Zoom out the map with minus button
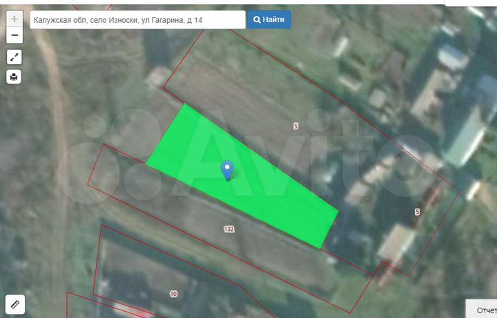 click(x=14, y=35)
